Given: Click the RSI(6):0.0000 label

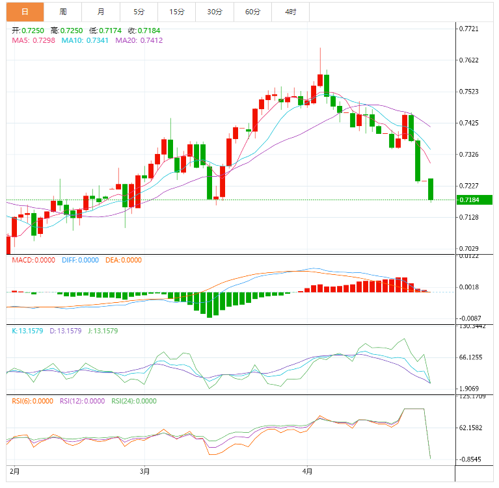Looking at the screenshot, I should point(33,401).
